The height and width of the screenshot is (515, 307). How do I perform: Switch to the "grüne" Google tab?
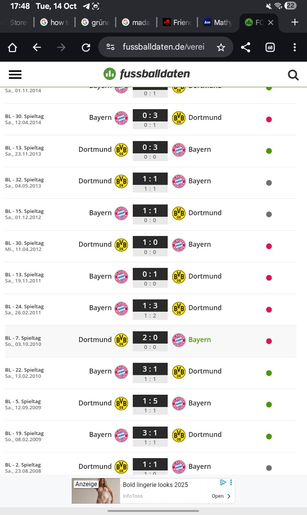96,22
